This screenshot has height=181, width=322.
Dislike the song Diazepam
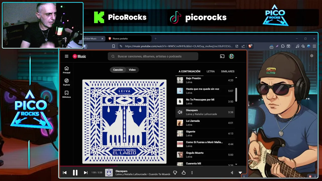[x=175, y=173]
